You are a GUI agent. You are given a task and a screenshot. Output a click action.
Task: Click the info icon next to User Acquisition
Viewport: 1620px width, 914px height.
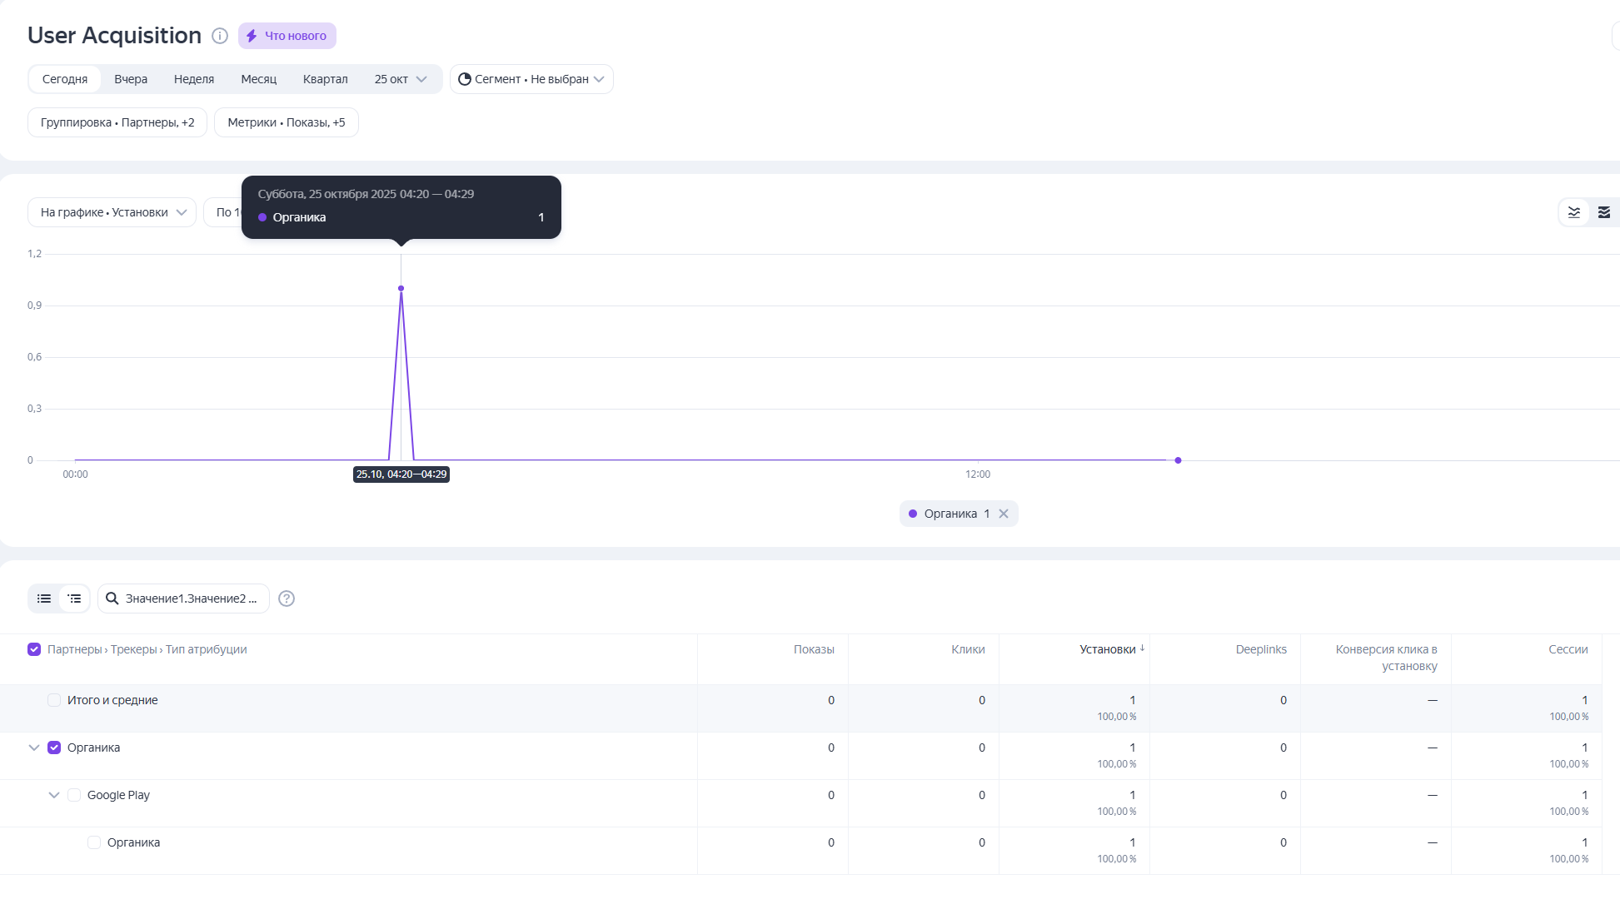(x=220, y=36)
